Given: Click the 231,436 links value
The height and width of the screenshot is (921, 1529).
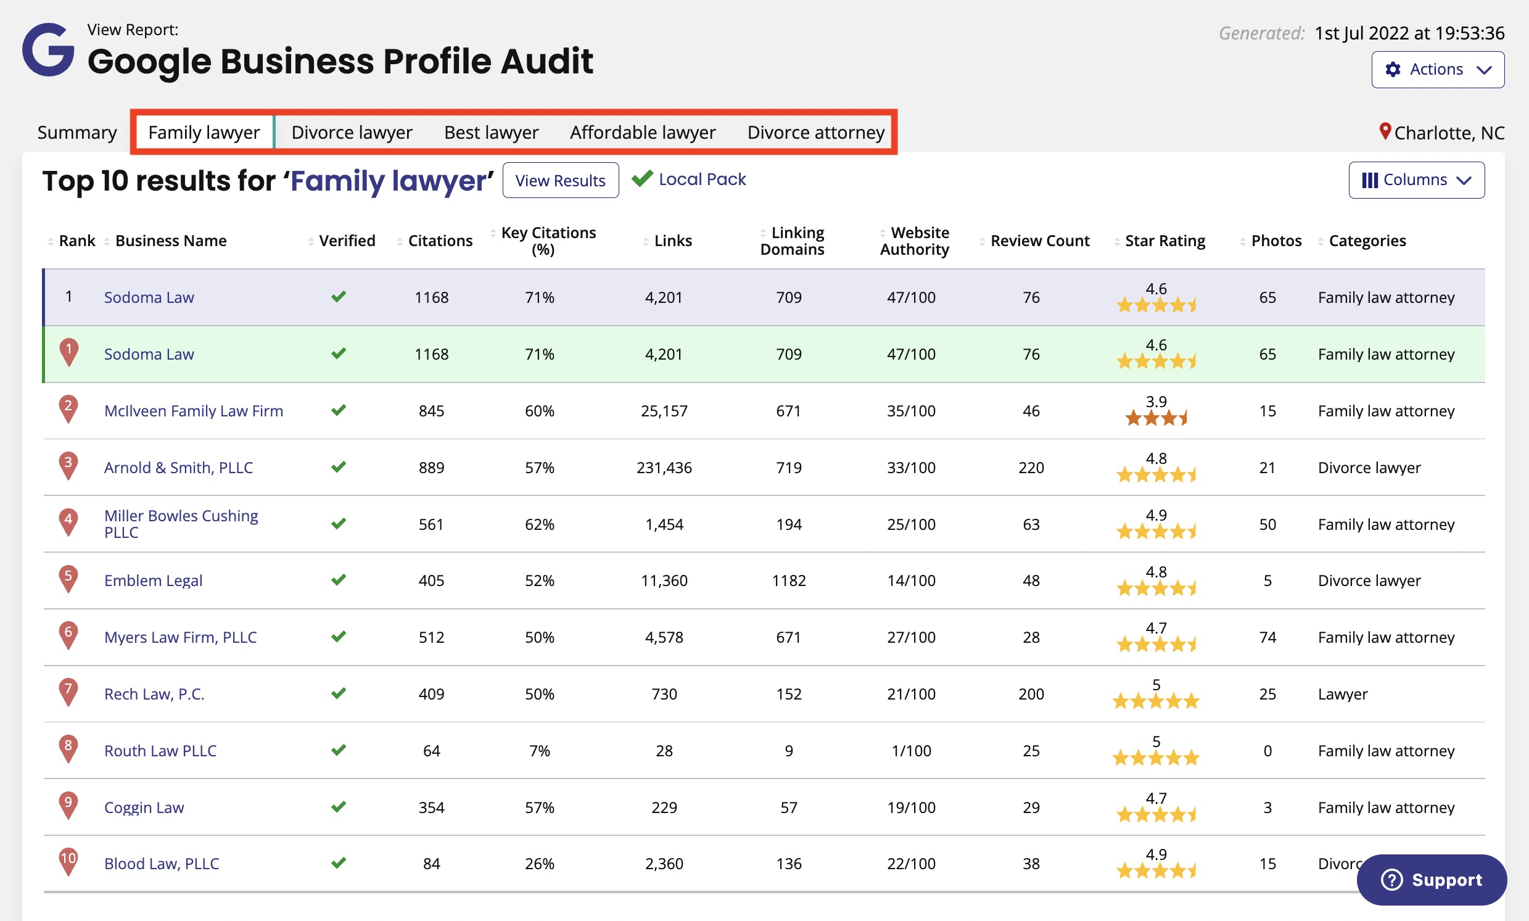Looking at the screenshot, I should click(664, 468).
